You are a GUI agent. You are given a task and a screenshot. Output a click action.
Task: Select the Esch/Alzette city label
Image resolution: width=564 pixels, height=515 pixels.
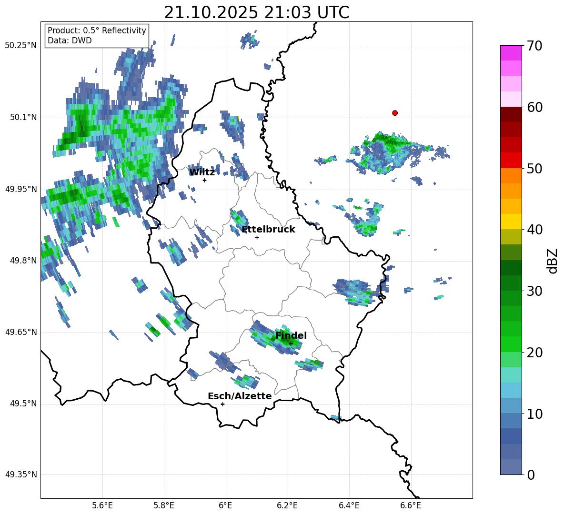tap(240, 396)
